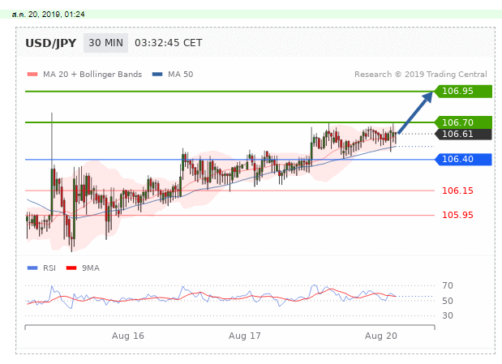
Task: Click the RSI 30 level label
Action: click(x=448, y=315)
